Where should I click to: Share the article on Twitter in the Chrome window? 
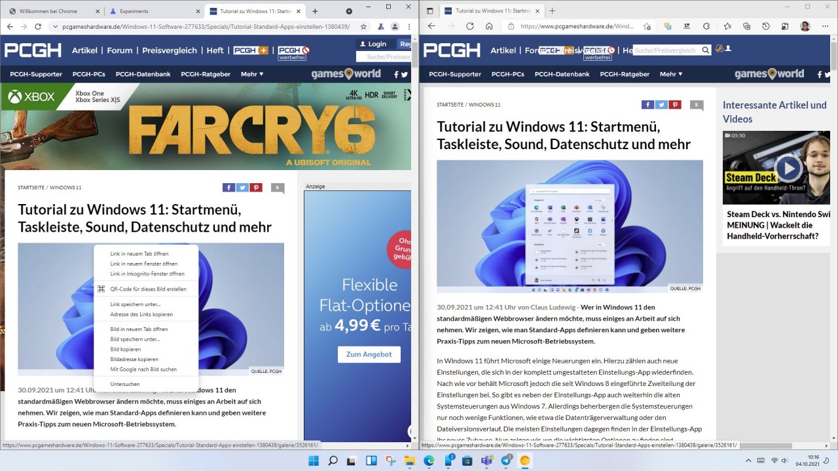pos(242,188)
